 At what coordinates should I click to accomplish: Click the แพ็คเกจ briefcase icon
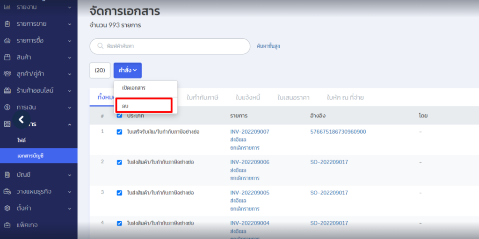7,225
